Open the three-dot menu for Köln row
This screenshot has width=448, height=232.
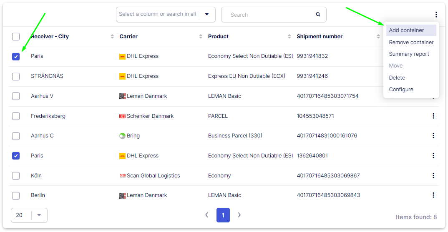pyautogui.click(x=433, y=175)
